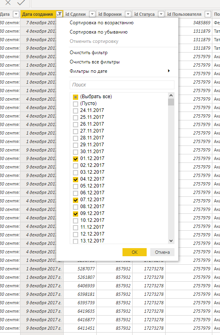
Task: Uncheck the 09.12.2017 checkbox
Action: [x=75, y=214]
